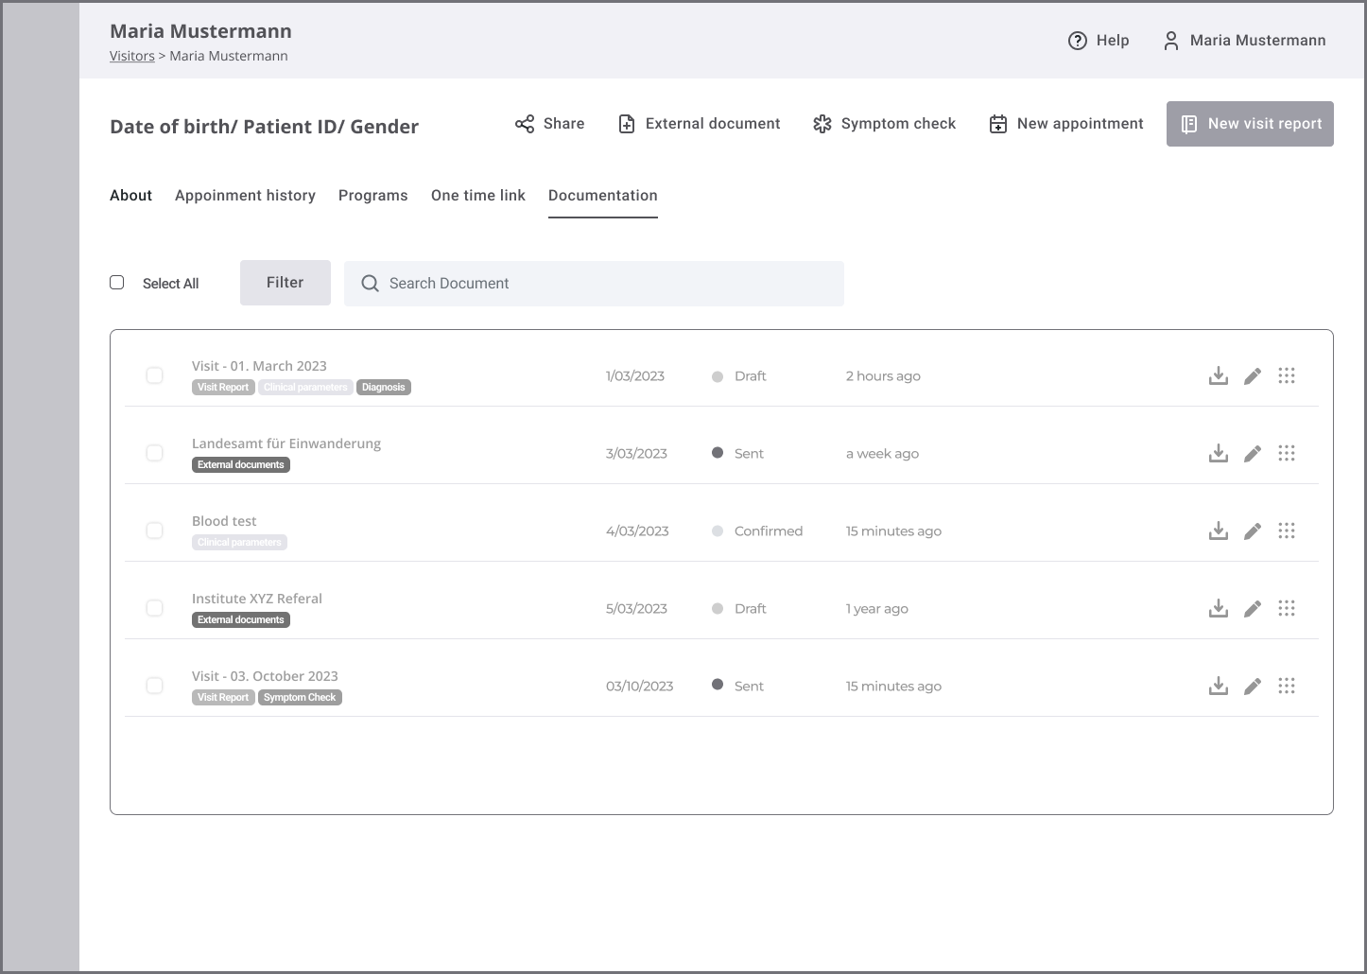
Task: Click into the Search Document field
Action: click(594, 284)
